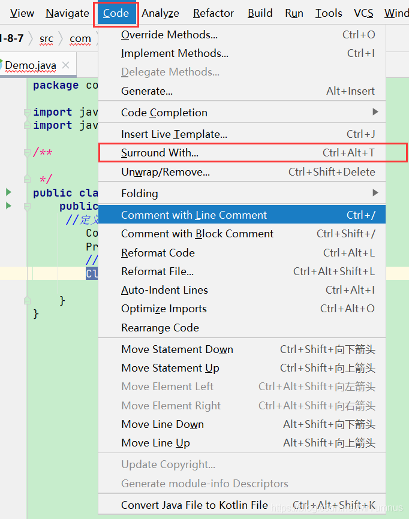Select Comment with Line Comment
The image size is (409, 519).
pyautogui.click(x=242, y=215)
